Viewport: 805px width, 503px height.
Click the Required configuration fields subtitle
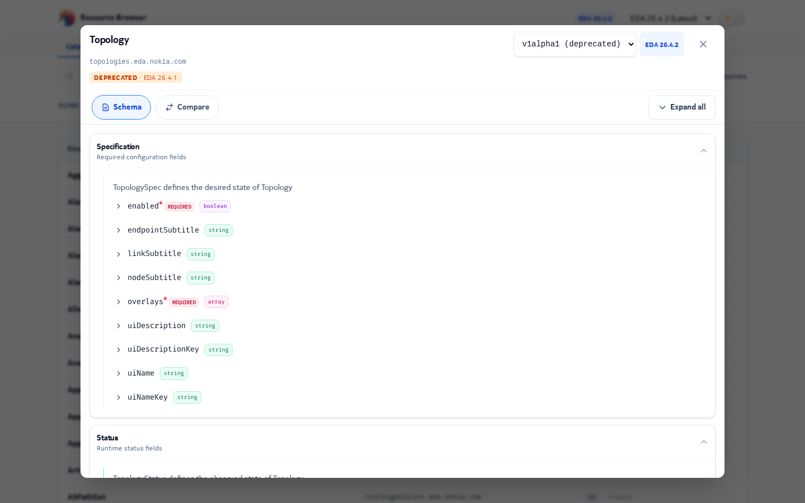[141, 157]
